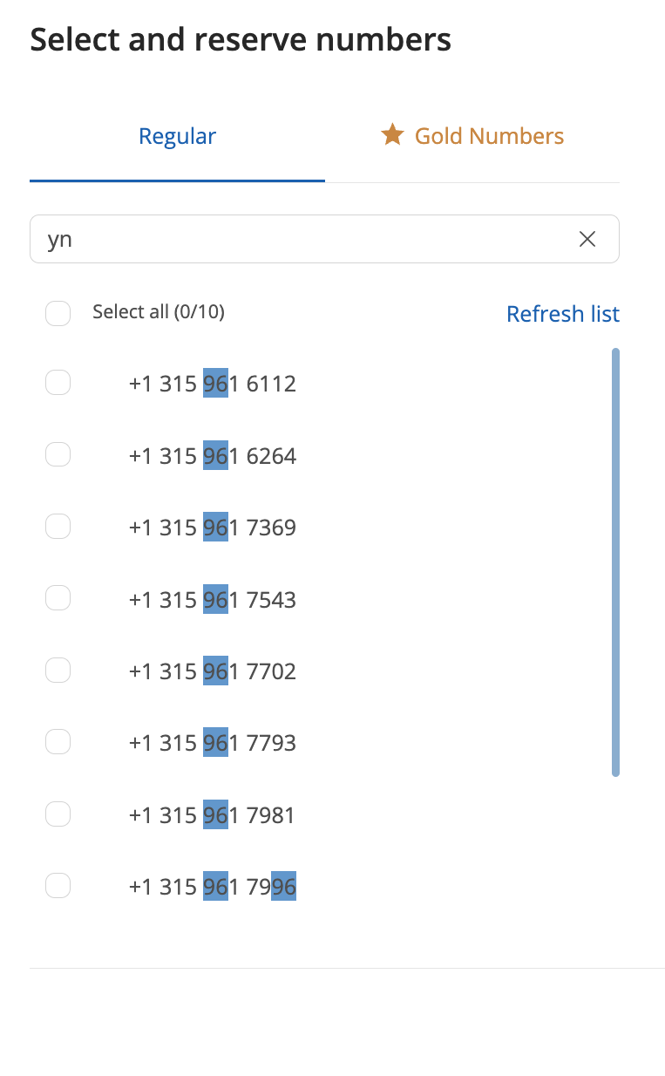The width and height of the screenshot is (665, 1076).
Task: Click the Refresh list link
Action: tap(563, 314)
